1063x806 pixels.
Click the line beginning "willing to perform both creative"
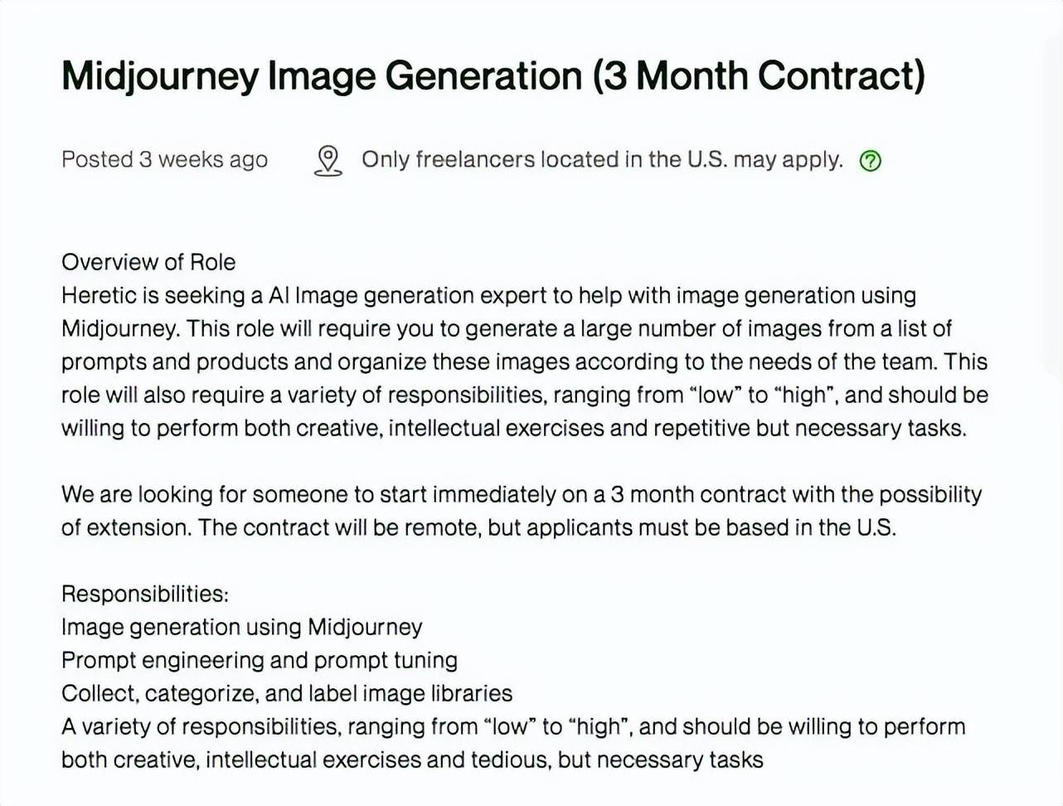pos(513,428)
